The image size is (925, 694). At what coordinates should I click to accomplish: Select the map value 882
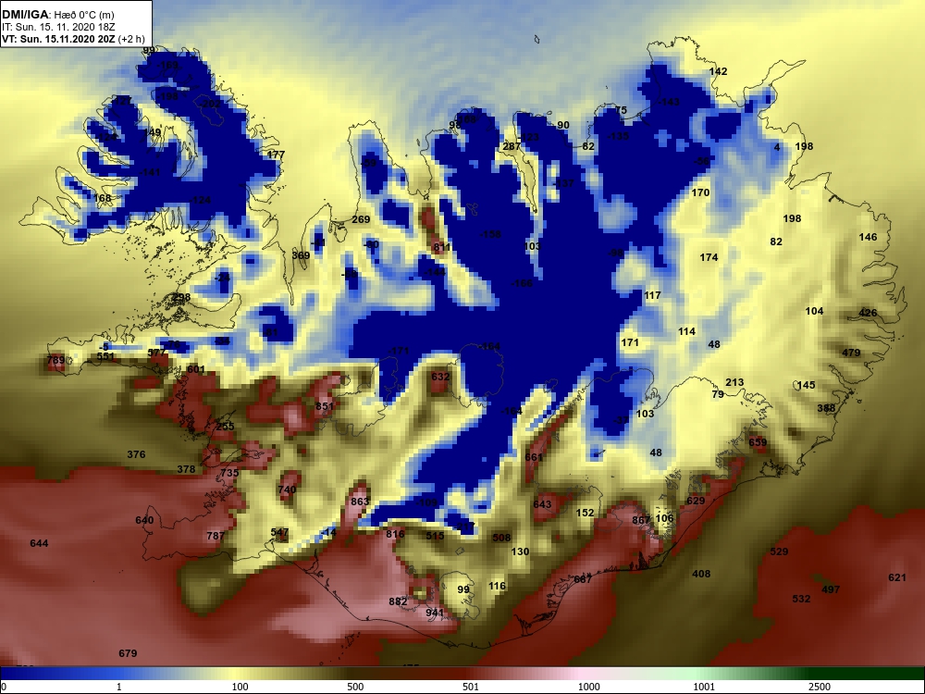point(398,602)
